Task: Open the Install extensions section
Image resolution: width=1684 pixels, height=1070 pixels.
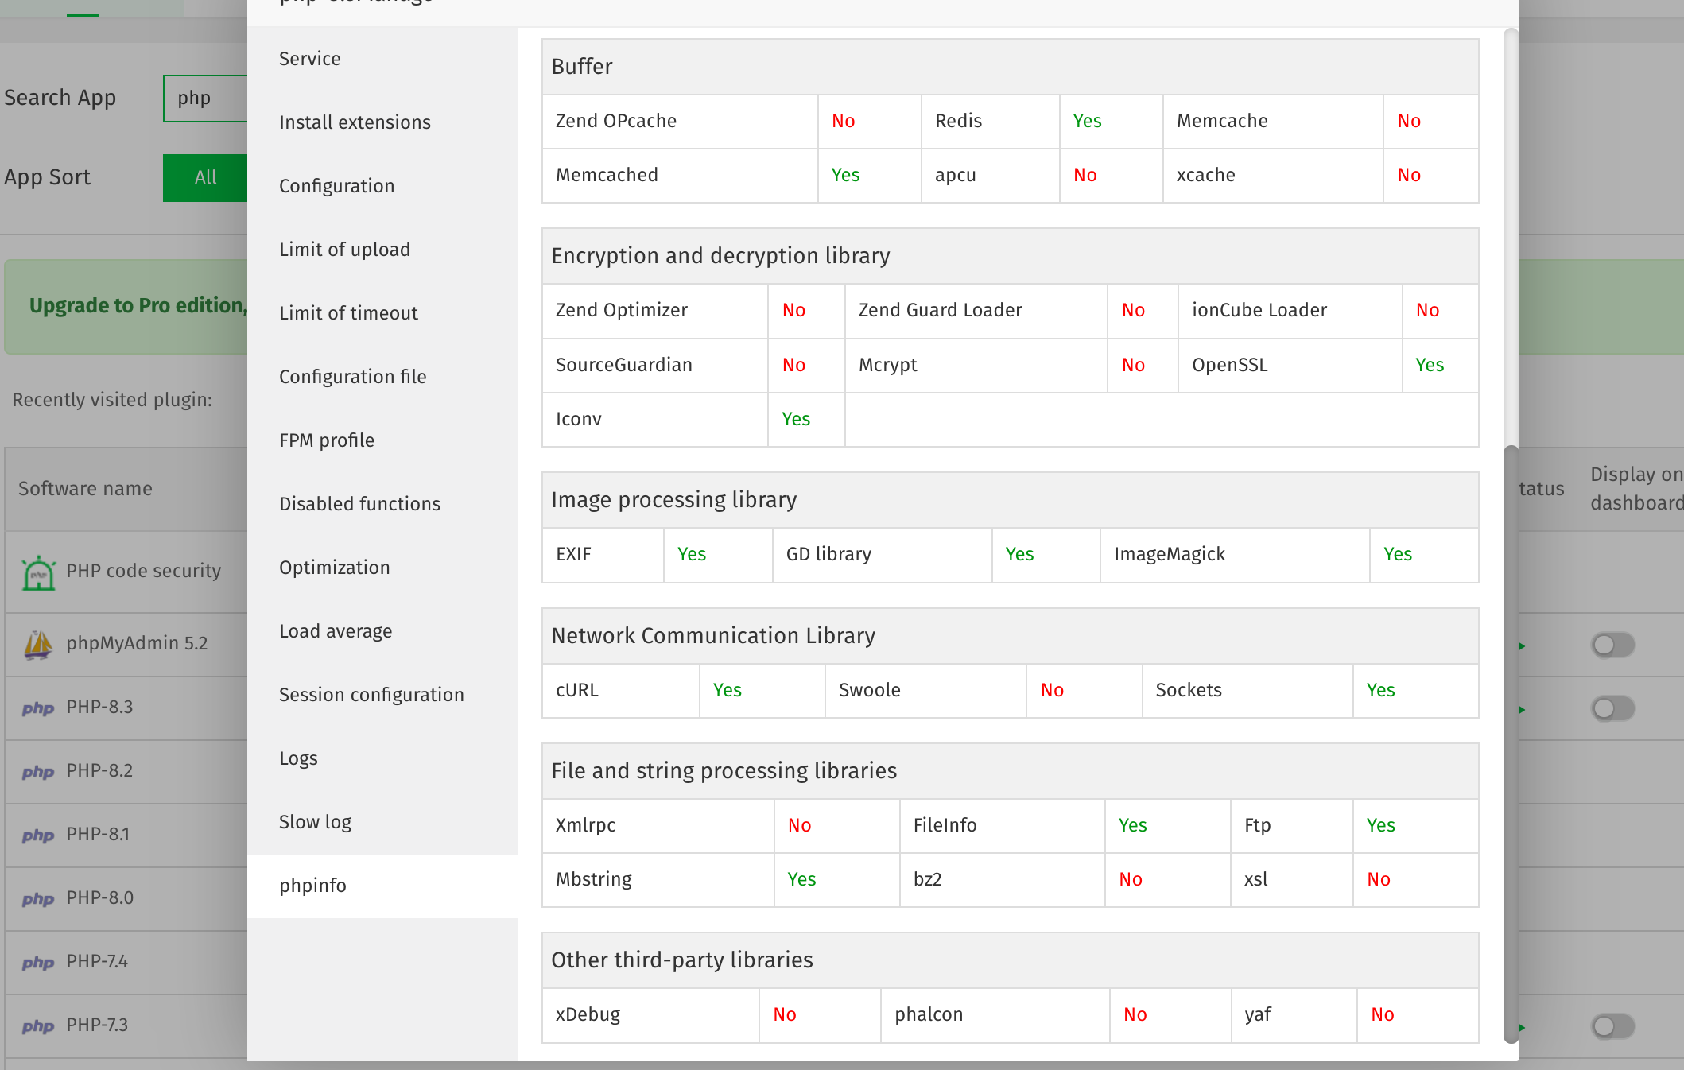Action: coord(355,122)
